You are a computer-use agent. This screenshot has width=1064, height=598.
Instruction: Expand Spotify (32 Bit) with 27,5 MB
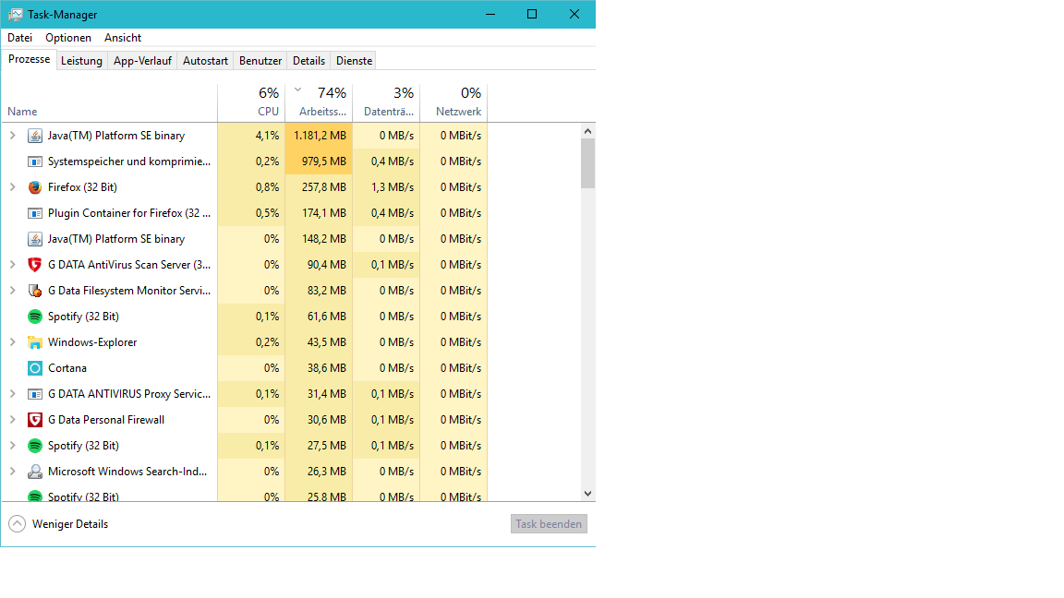click(x=12, y=446)
